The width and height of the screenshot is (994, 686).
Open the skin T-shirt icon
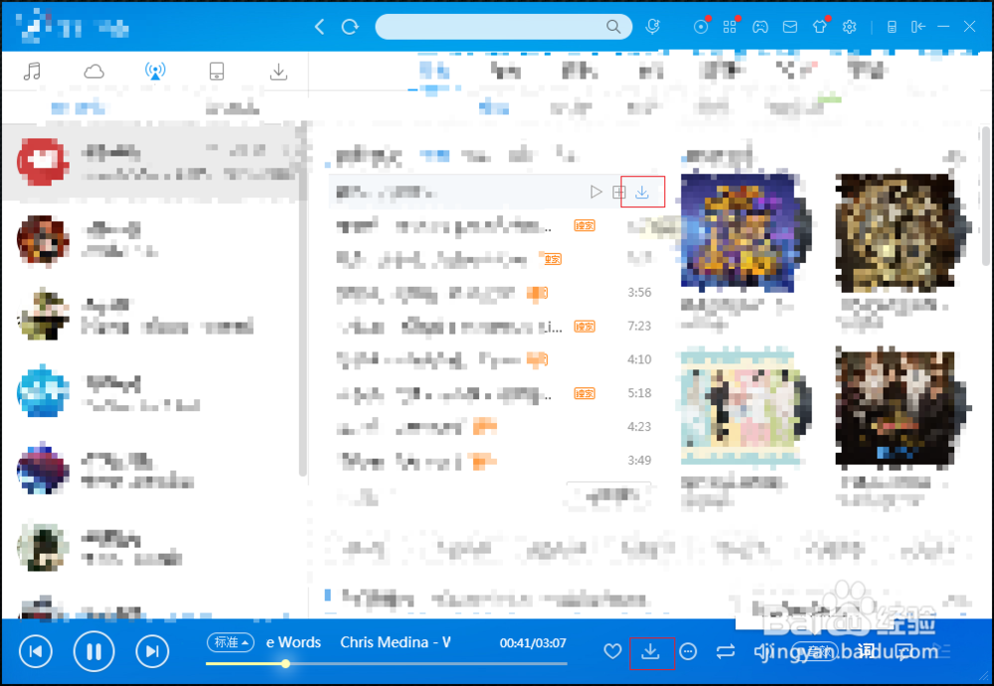(820, 27)
